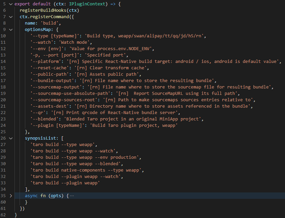The height and width of the screenshot is (218, 285).
Task: Click the 'Value for process.env.NODE_ENV' string
Action: (x=110, y=49)
